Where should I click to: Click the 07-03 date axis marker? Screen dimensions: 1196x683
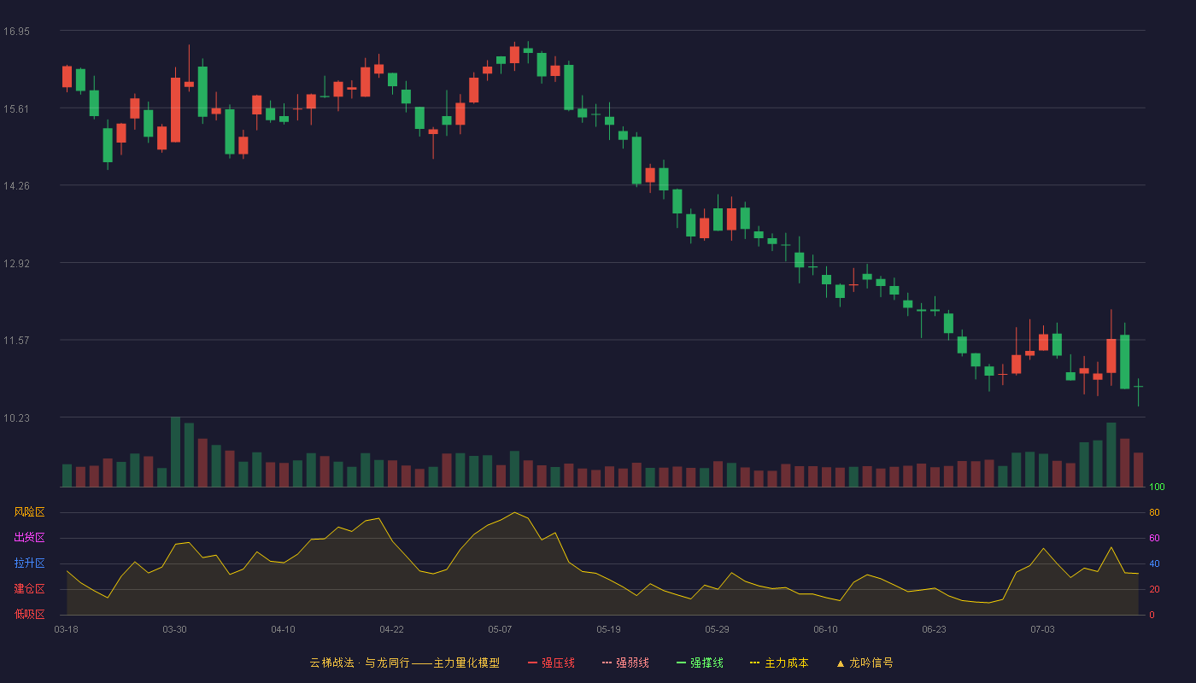[1042, 629]
